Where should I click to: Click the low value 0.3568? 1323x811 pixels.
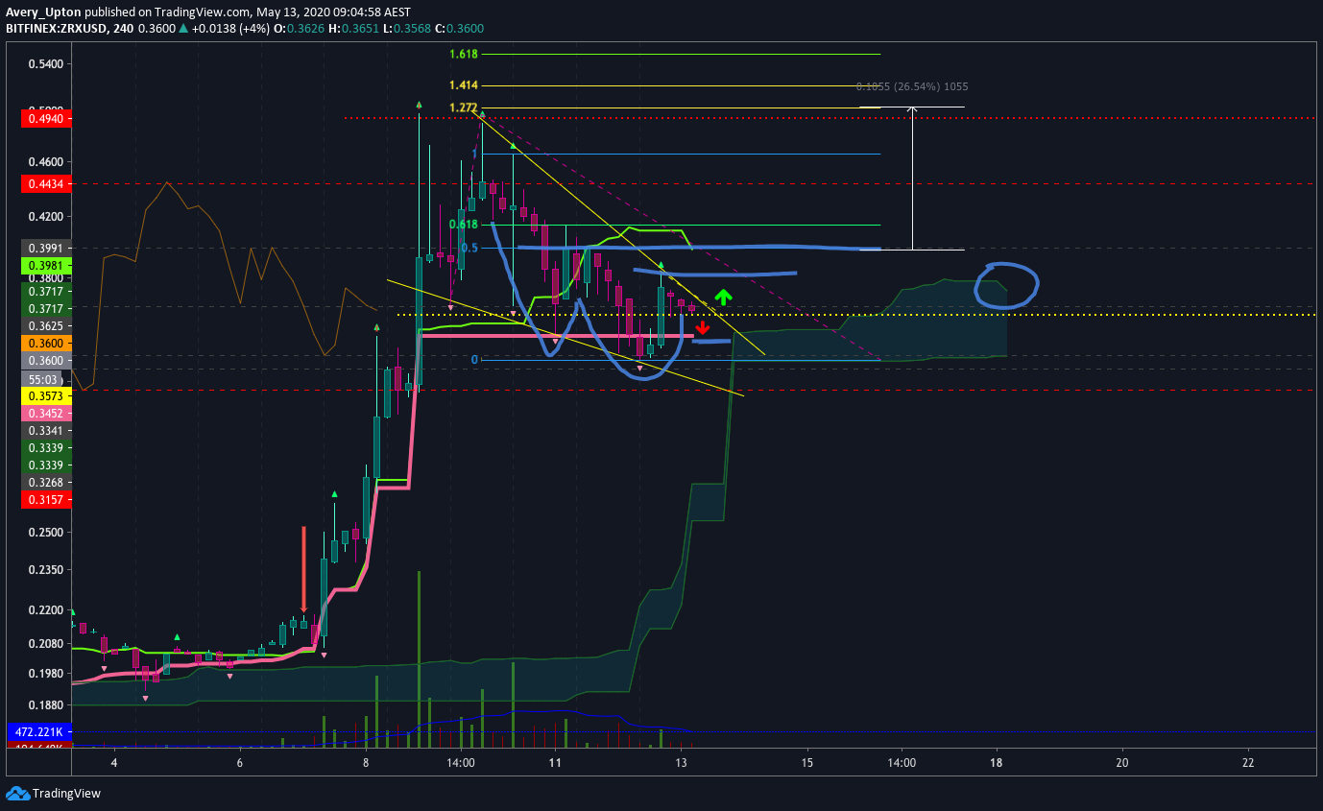pos(410,29)
